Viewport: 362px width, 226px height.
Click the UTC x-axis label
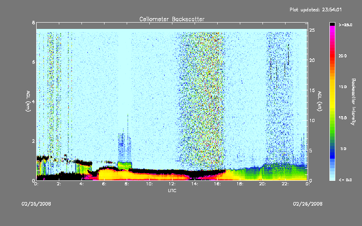[x=172, y=190]
